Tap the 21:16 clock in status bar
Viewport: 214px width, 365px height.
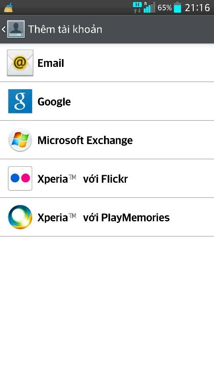(x=197, y=8)
